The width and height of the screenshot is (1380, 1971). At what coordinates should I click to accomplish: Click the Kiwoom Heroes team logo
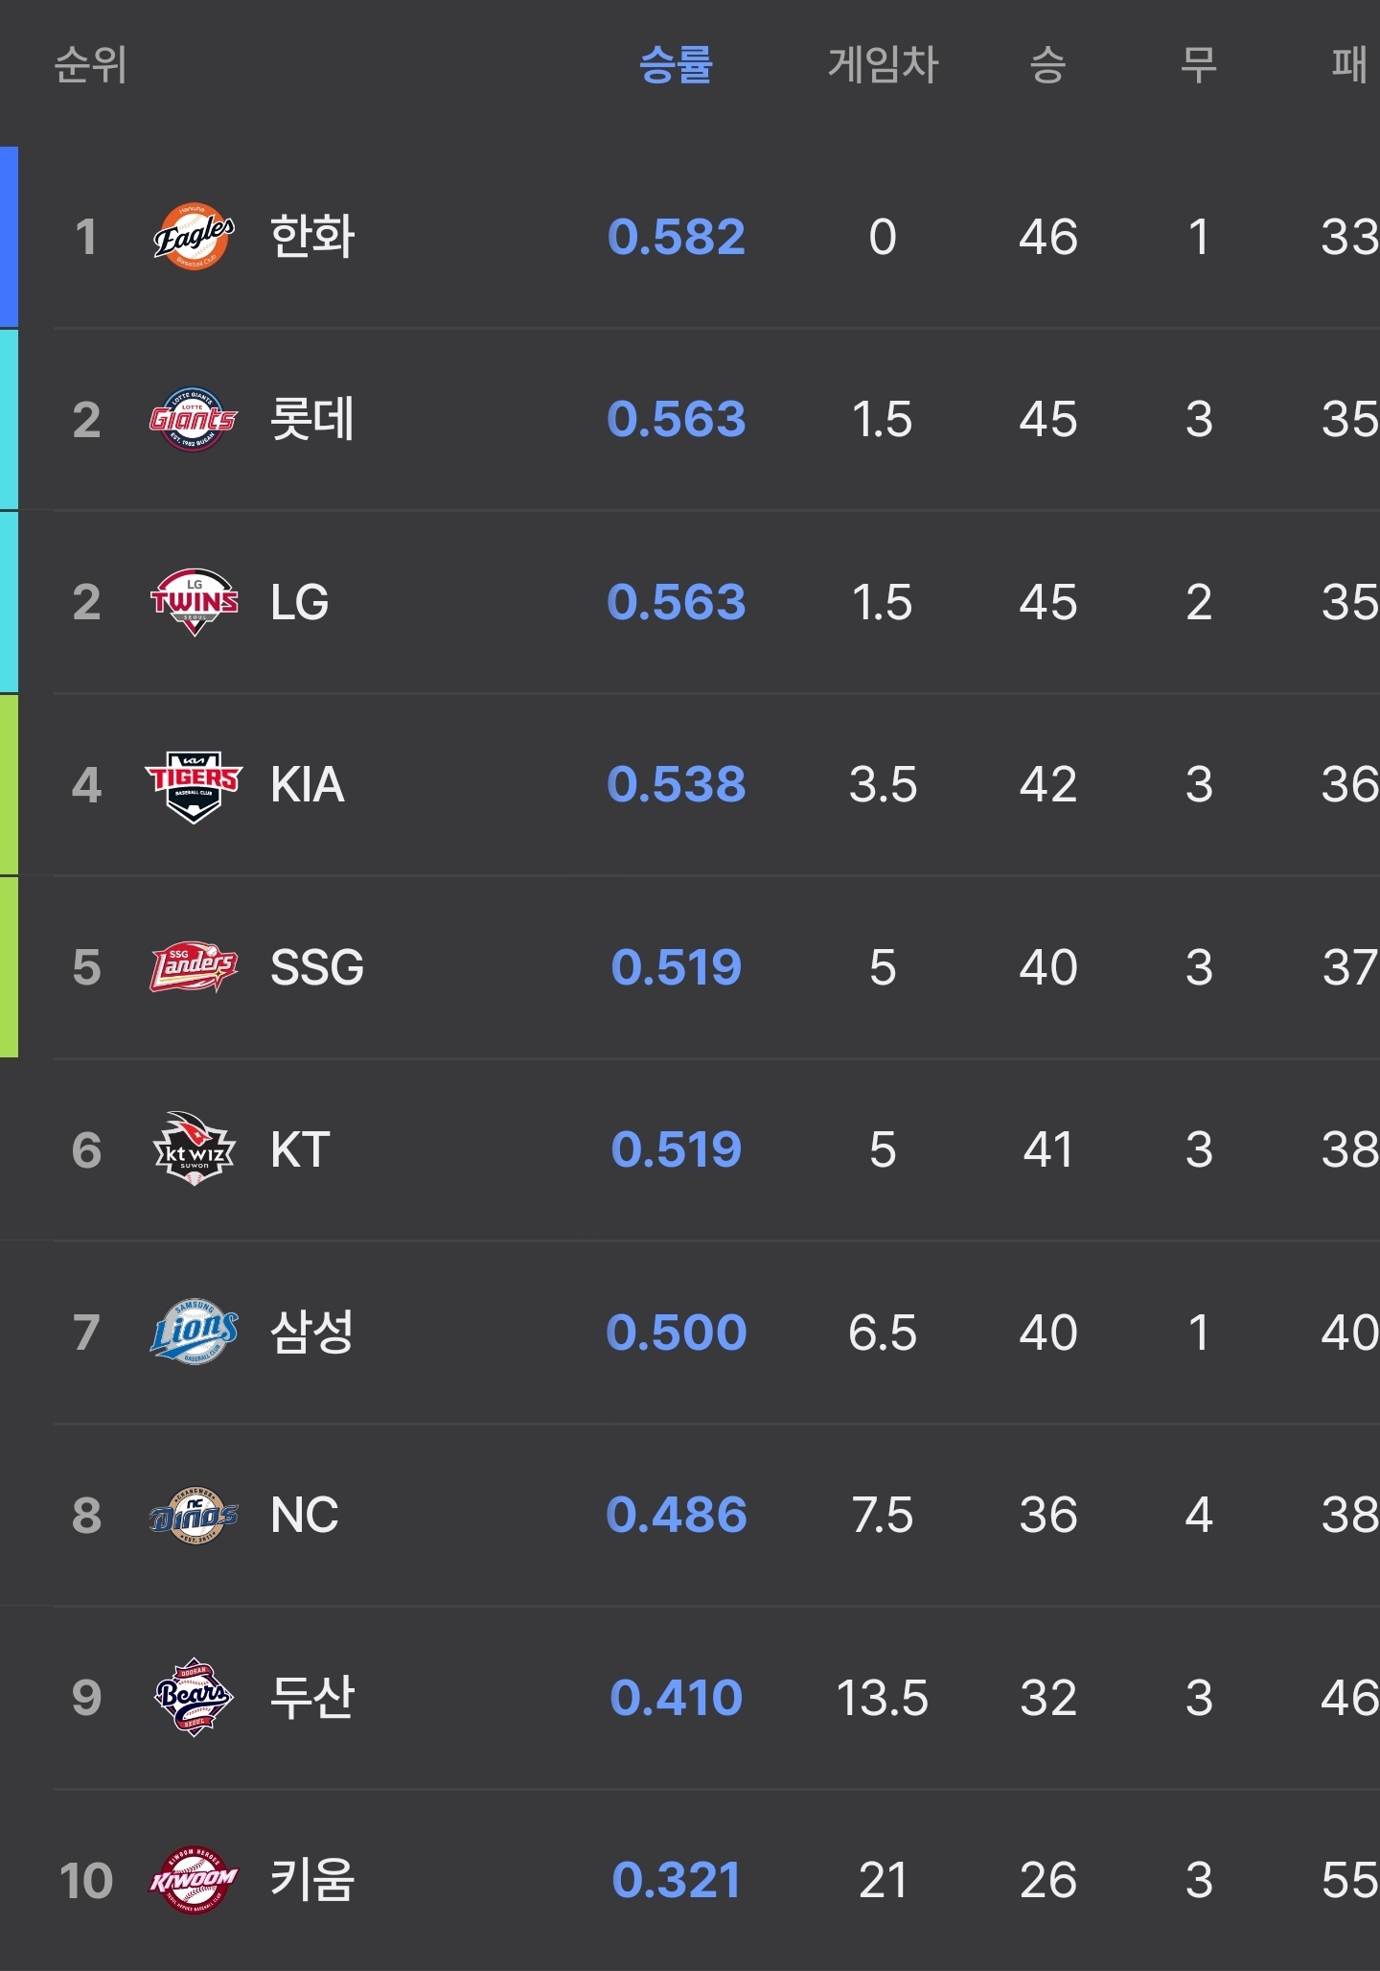pyautogui.click(x=194, y=1879)
